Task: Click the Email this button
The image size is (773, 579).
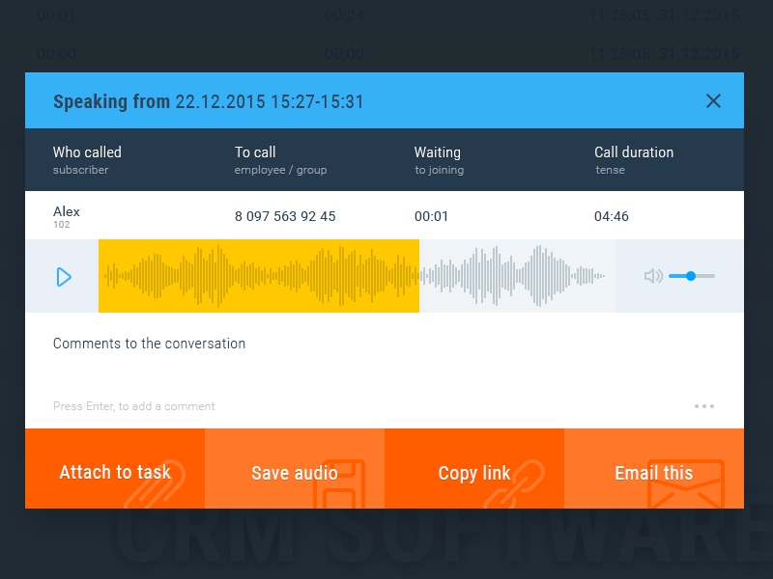Action: coord(654,472)
